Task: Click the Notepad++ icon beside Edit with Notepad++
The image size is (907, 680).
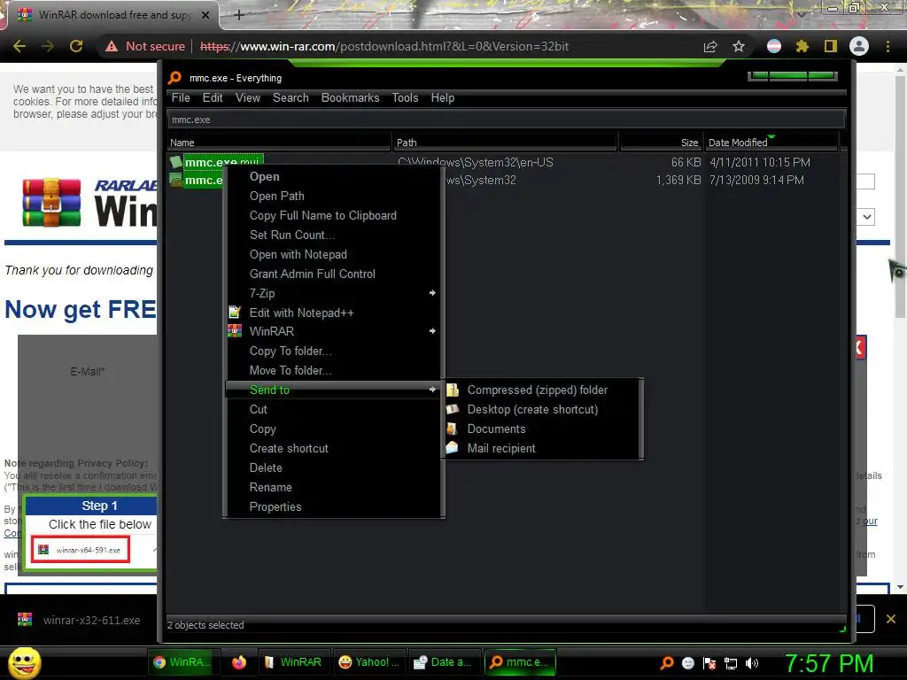Action: [x=234, y=313]
